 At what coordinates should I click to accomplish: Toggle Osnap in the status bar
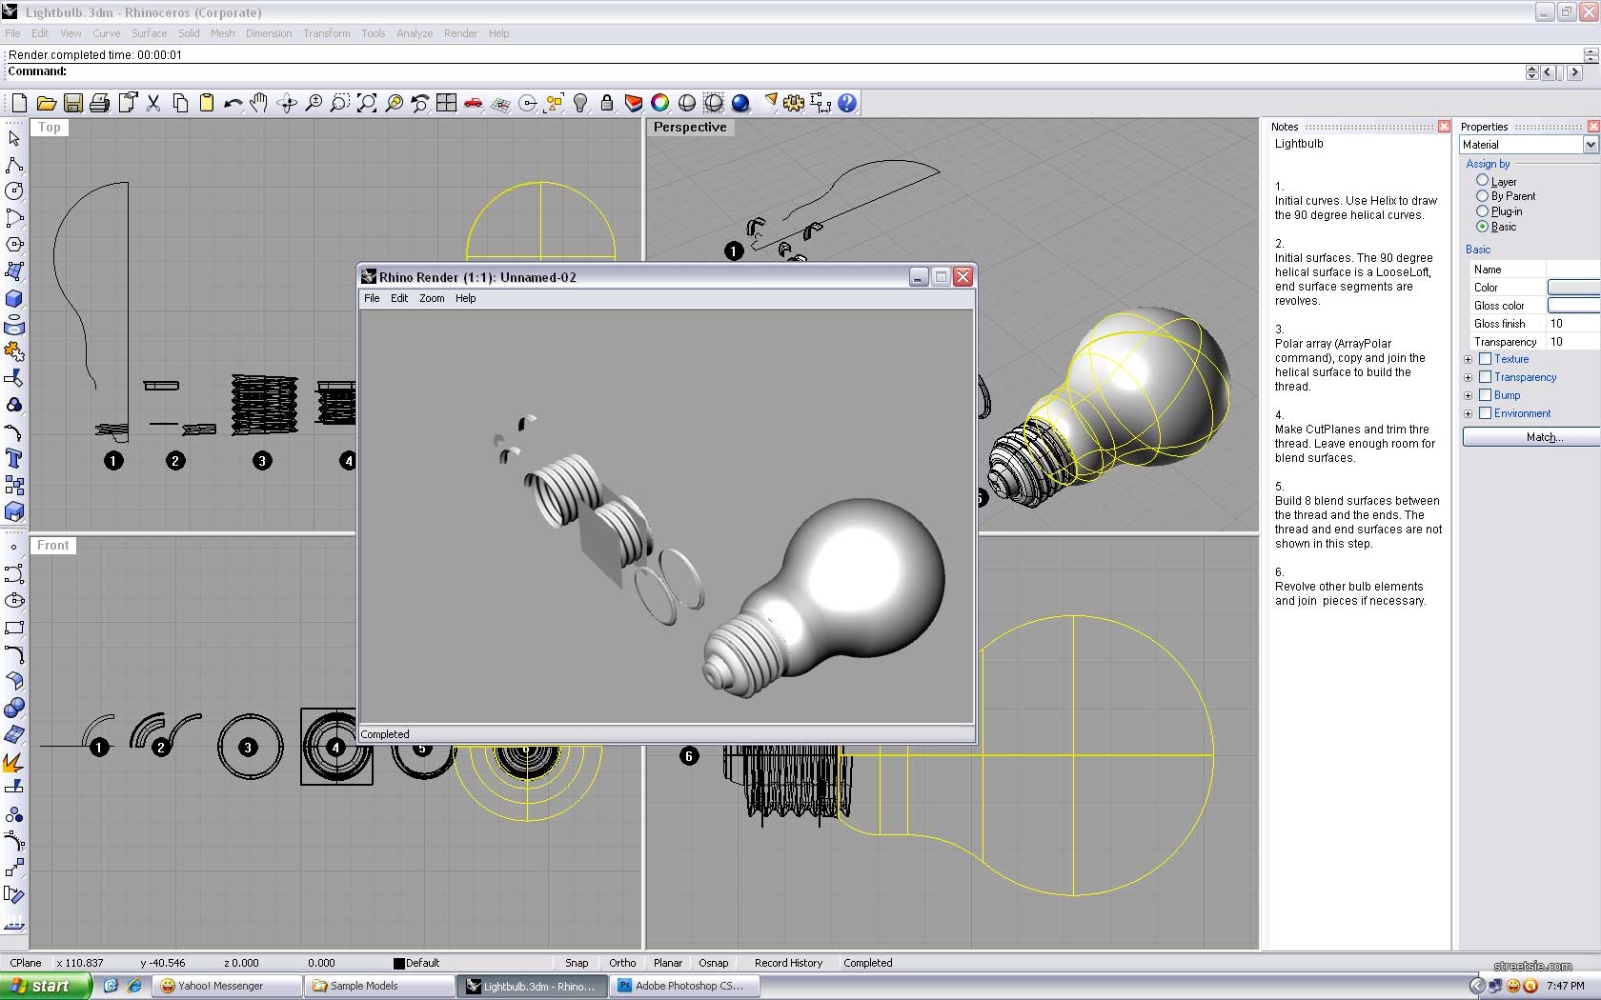[x=713, y=963]
